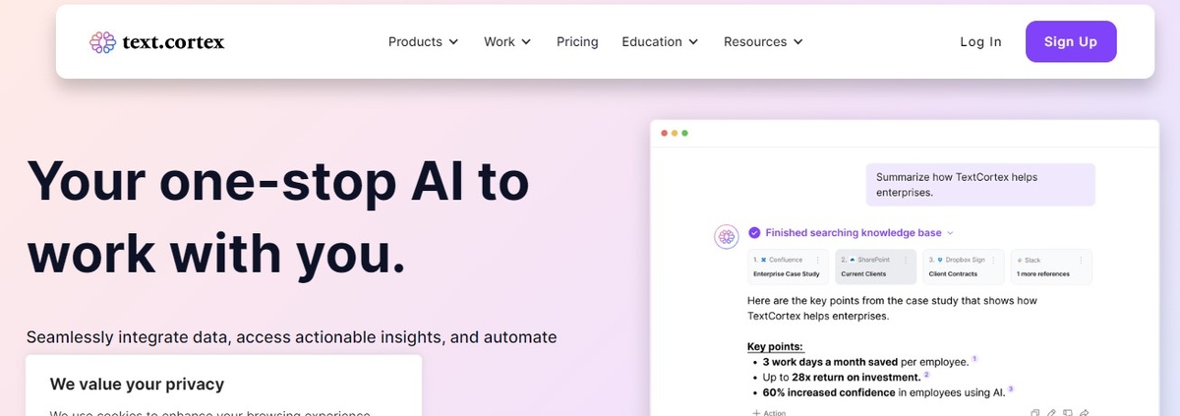Click the Summarize how TextCortex helps enterprises message

click(980, 185)
